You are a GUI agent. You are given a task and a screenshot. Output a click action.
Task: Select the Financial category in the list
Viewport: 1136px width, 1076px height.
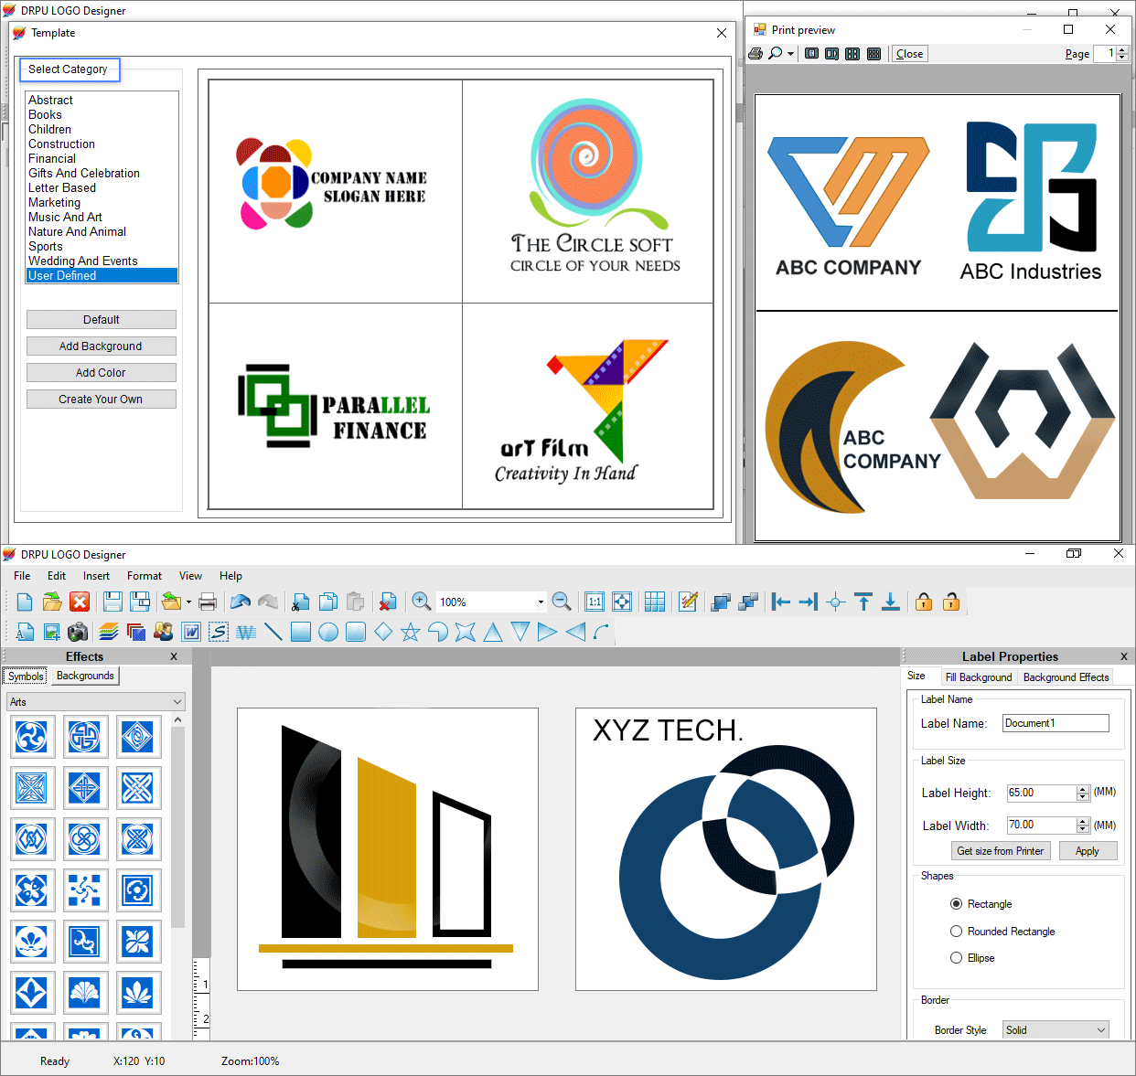tap(52, 158)
